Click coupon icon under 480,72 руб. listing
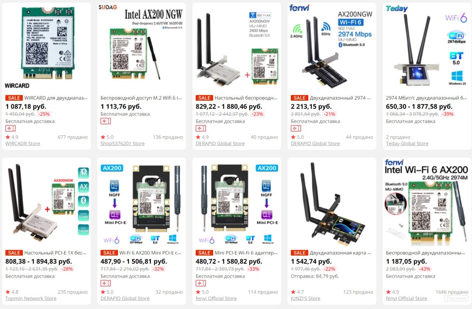The width and height of the screenshot is (472, 309). 201,283
